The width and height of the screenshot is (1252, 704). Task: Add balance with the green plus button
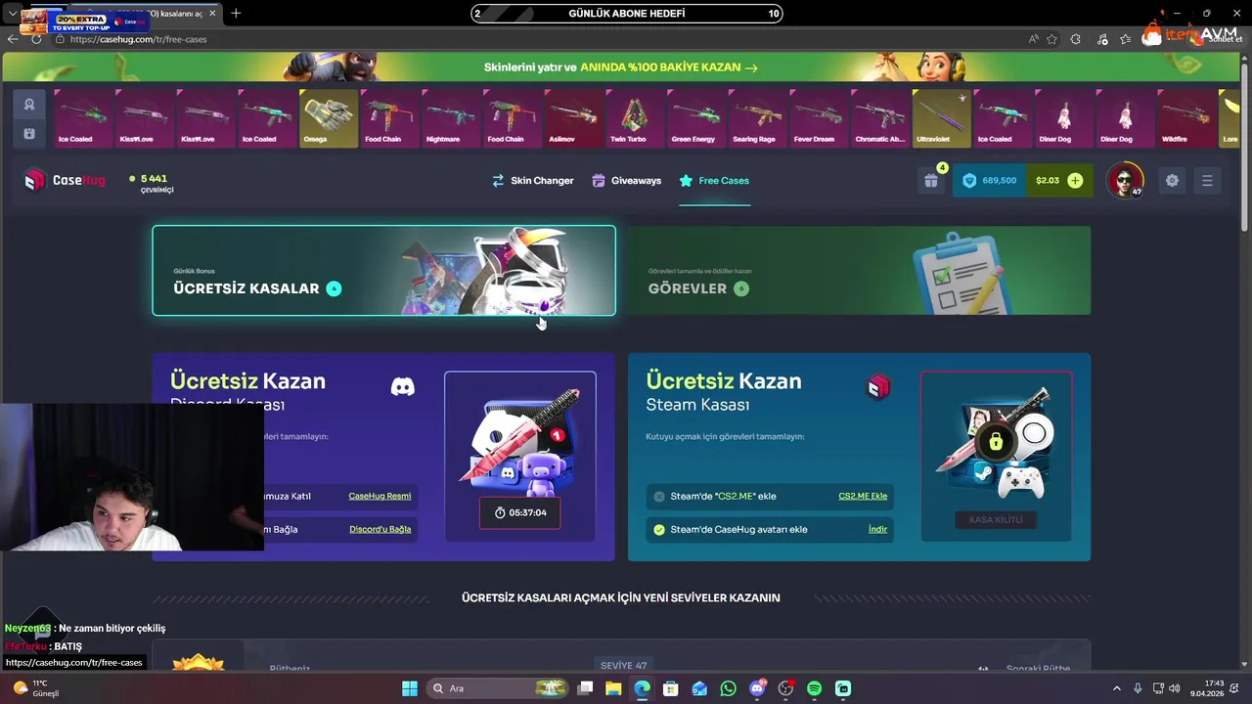(1075, 181)
